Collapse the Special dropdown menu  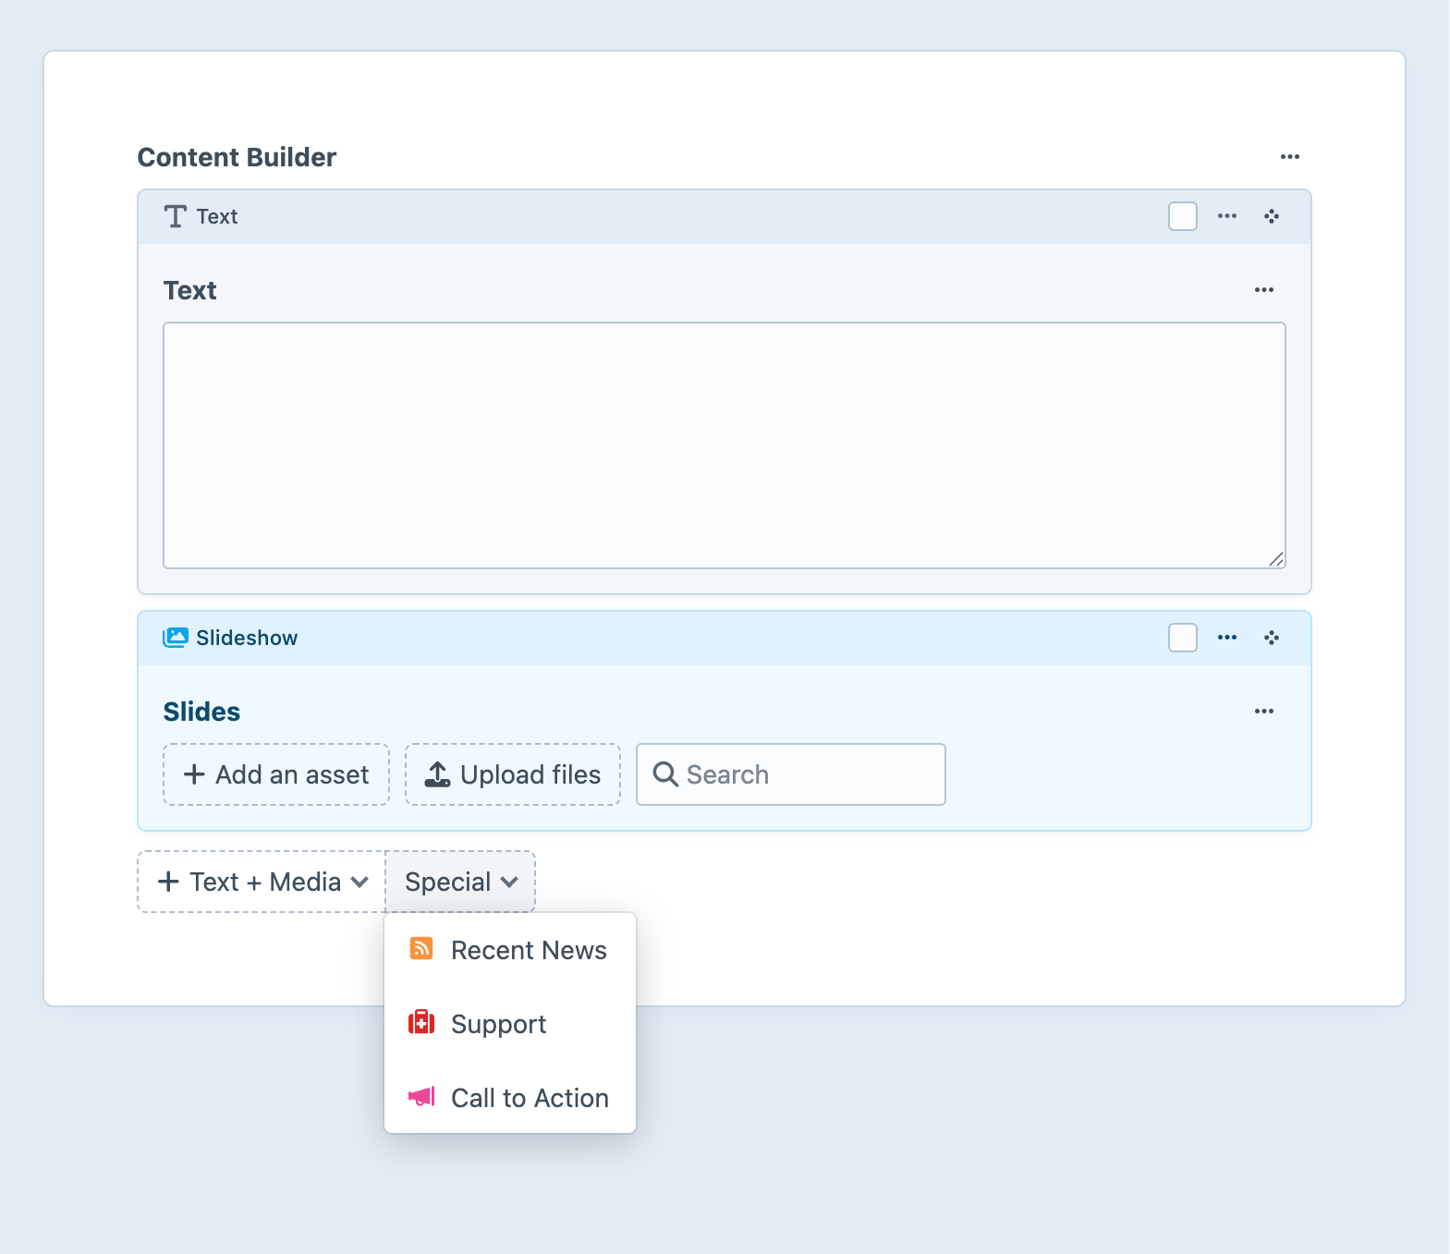point(460,882)
